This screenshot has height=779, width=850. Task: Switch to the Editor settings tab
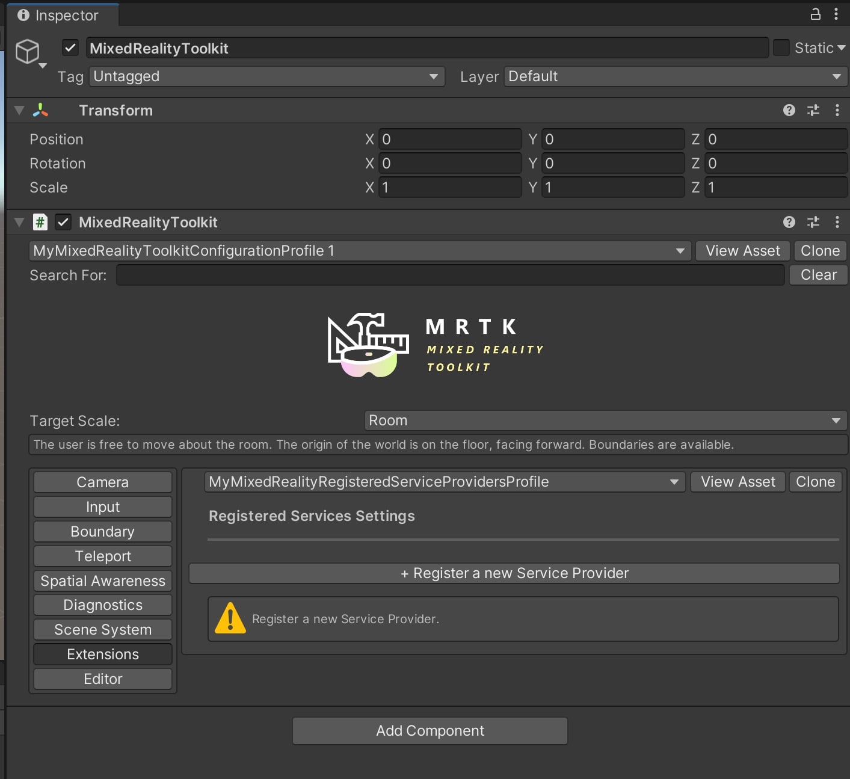(x=103, y=679)
